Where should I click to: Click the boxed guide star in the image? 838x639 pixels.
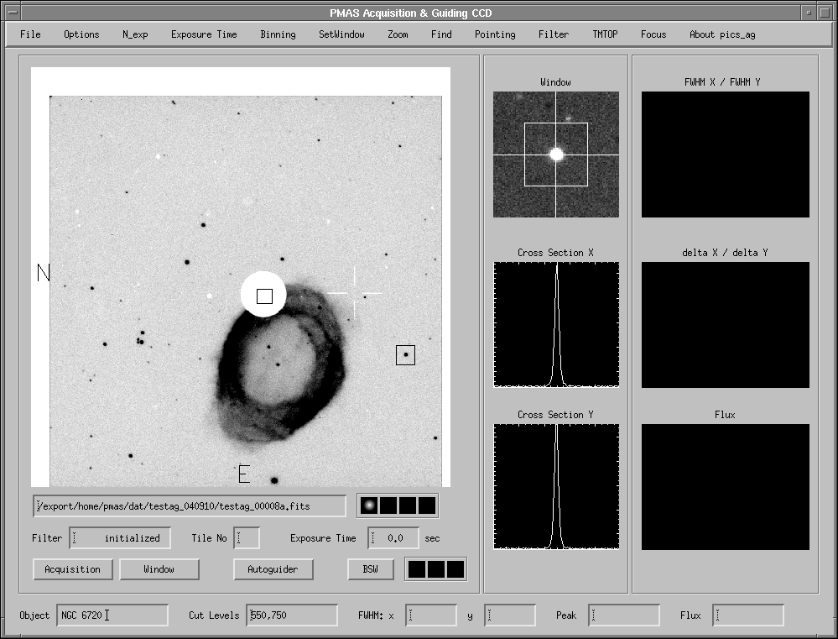pyautogui.click(x=405, y=355)
